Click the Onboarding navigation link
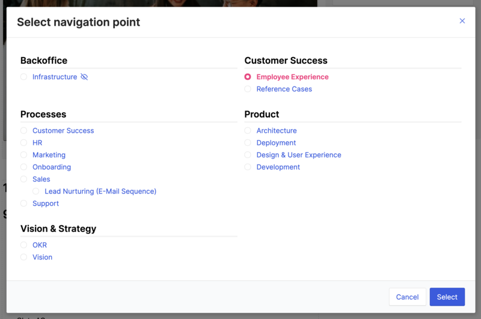Screen dimensions: 481x319 click(52, 167)
